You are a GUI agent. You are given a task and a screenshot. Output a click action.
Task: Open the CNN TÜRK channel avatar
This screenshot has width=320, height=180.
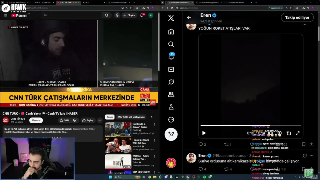pos(6,120)
